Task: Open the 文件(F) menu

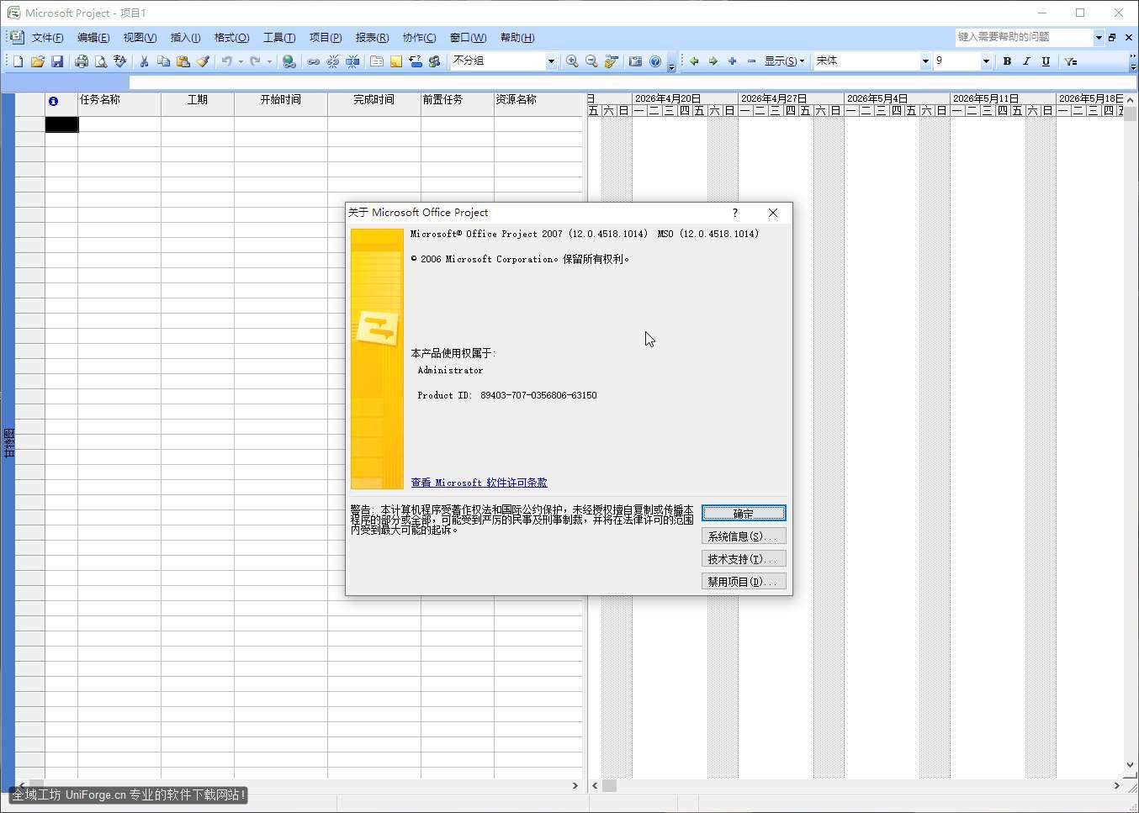Action: coord(47,37)
